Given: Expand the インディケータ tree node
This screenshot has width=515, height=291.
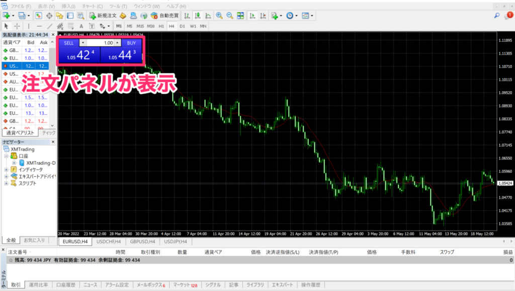Looking at the screenshot, I should point(6,169).
